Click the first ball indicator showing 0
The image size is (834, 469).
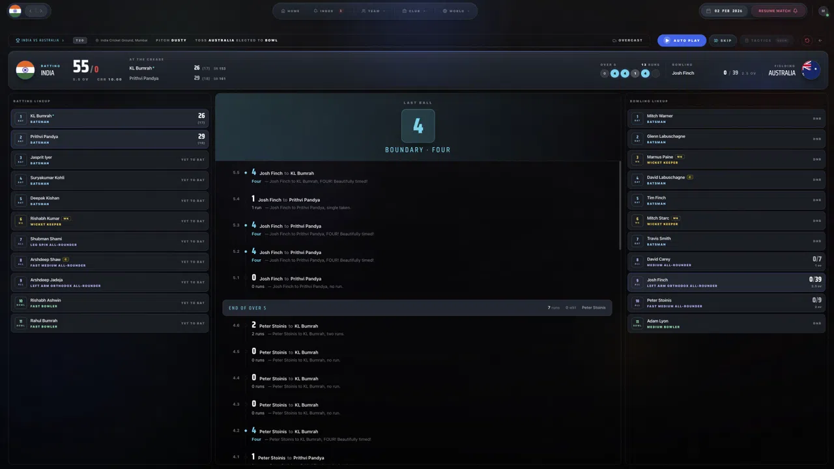click(604, 74)
